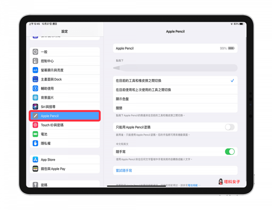The image size is (272, 210).
Task: Open 一般 (General) settings icon
Action: 35,52
